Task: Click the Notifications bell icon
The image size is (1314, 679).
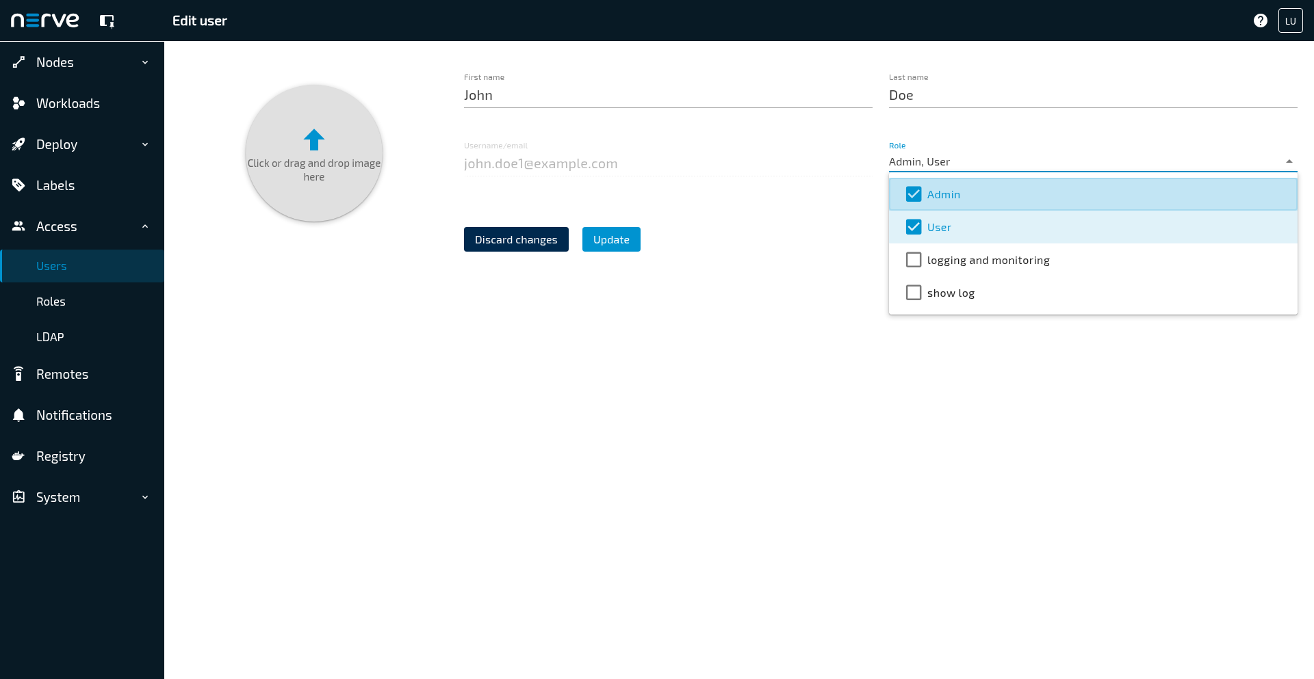Action: (x=18, y=415)
